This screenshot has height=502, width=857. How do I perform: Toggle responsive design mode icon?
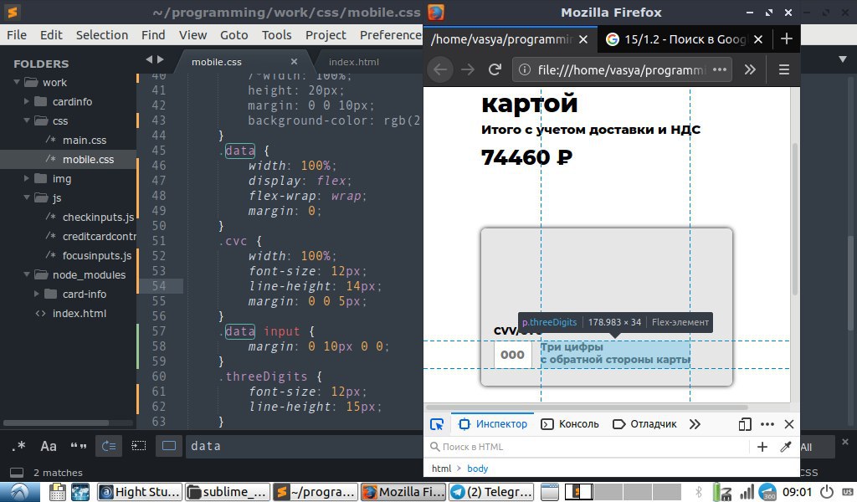tap(744, 424)
